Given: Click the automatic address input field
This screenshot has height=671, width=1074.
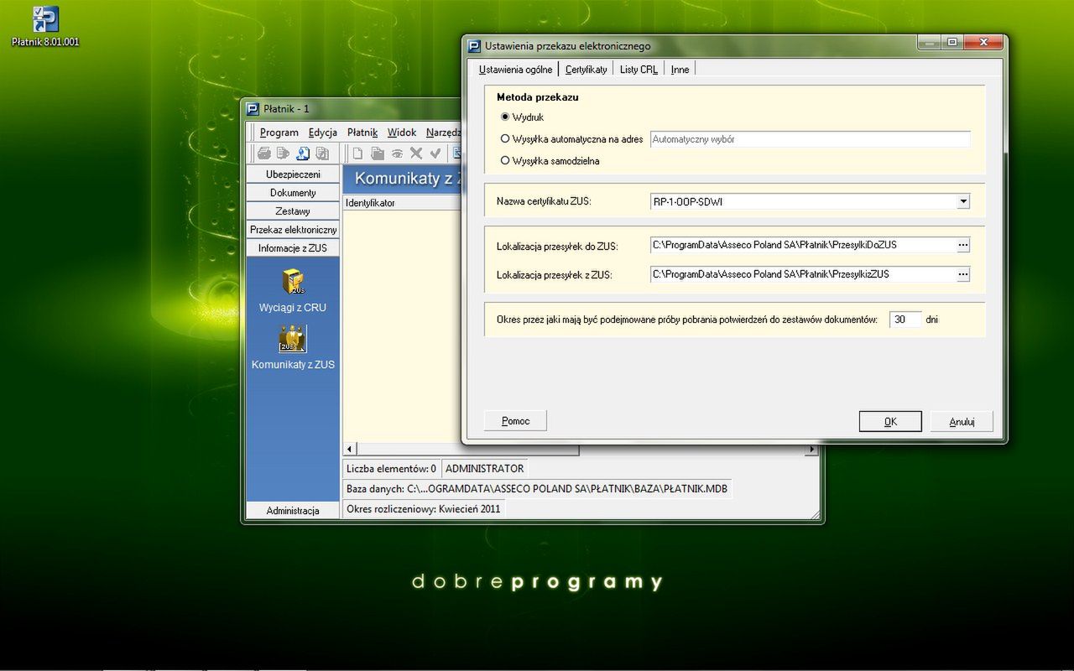Looking at the screenshot, I should 810,139.
